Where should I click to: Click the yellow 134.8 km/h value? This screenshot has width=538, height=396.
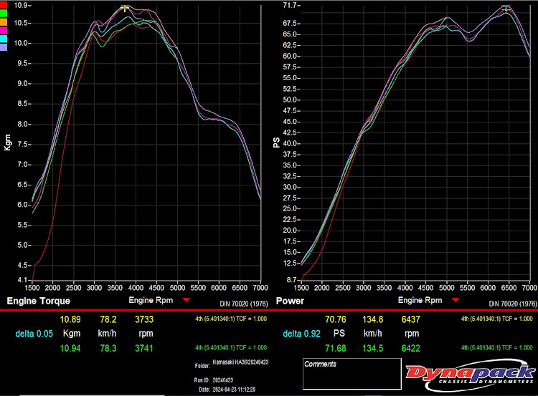[x=372, y=319]
